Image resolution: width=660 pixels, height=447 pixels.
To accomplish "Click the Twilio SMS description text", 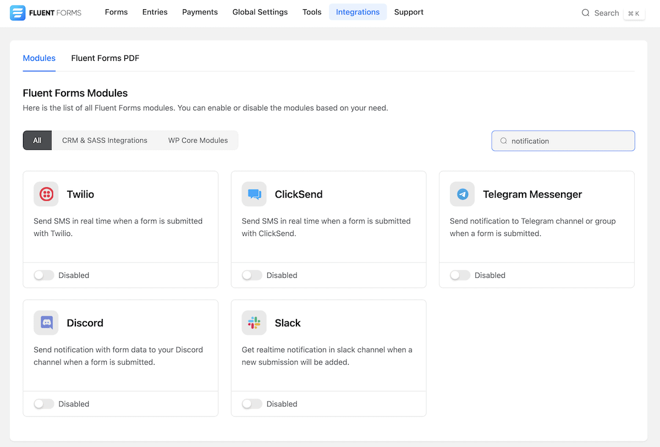I will point(118,227).
